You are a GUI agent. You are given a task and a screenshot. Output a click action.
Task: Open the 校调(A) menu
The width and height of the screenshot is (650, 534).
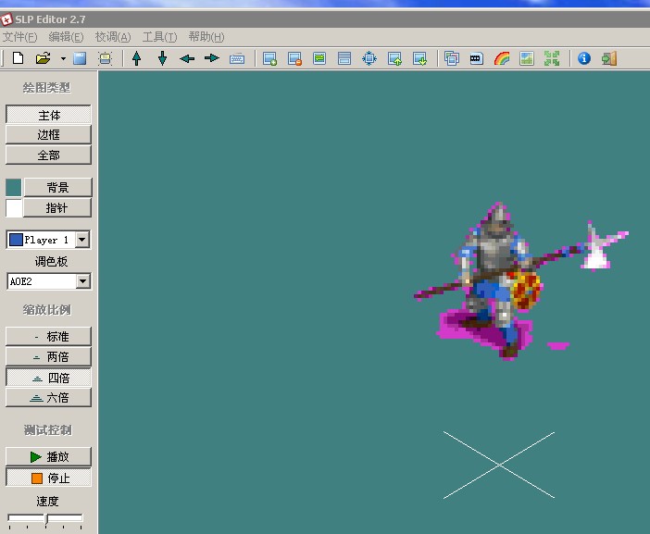click(113, 37)
